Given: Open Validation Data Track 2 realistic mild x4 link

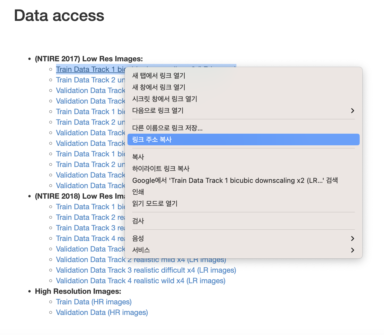Looking at the screenshot, I should [x=141, y=259].
